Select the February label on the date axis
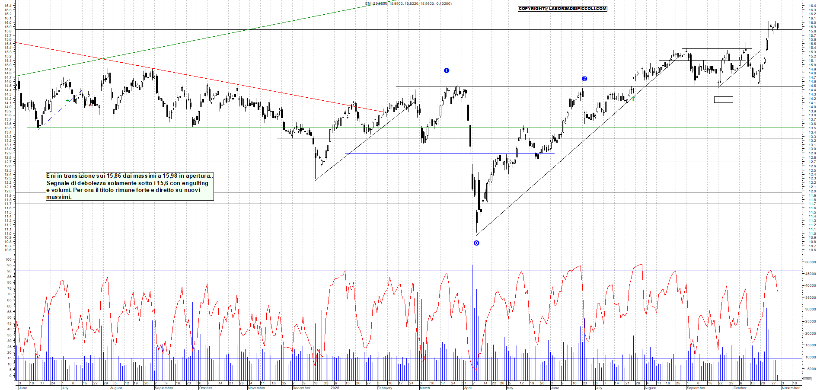Viewport: 817px width, 390px height. [x=384, y=388]
